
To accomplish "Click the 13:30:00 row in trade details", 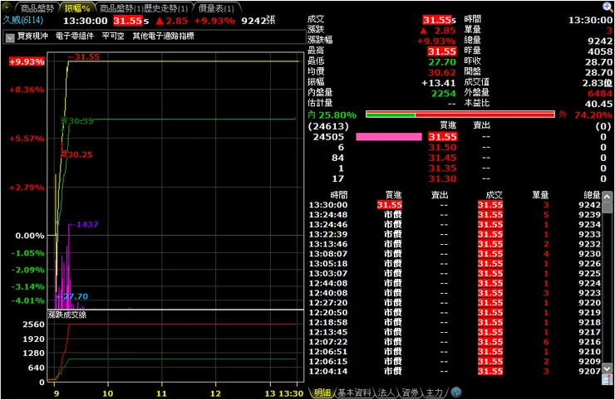I will point(455,205).
